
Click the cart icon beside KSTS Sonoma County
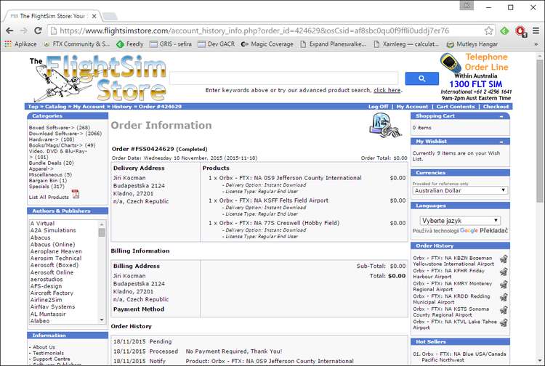coord(504,310)
